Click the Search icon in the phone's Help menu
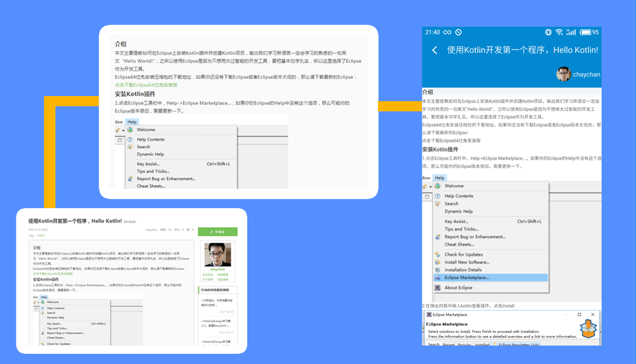 point(438,204)
